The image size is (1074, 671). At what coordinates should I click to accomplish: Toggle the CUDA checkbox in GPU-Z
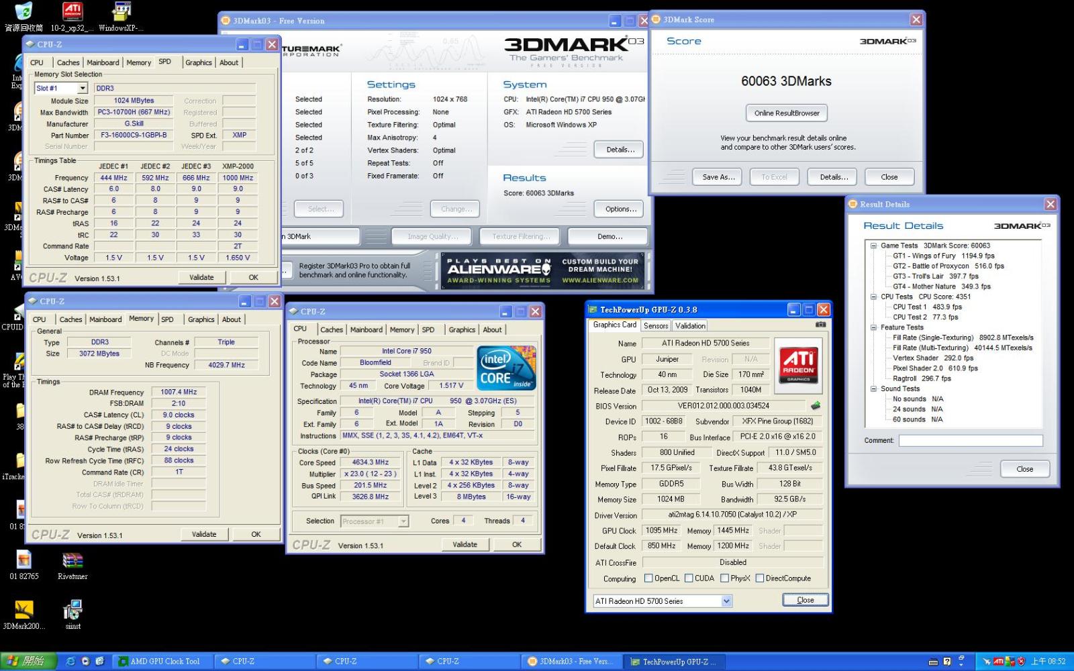pos(689,578)
